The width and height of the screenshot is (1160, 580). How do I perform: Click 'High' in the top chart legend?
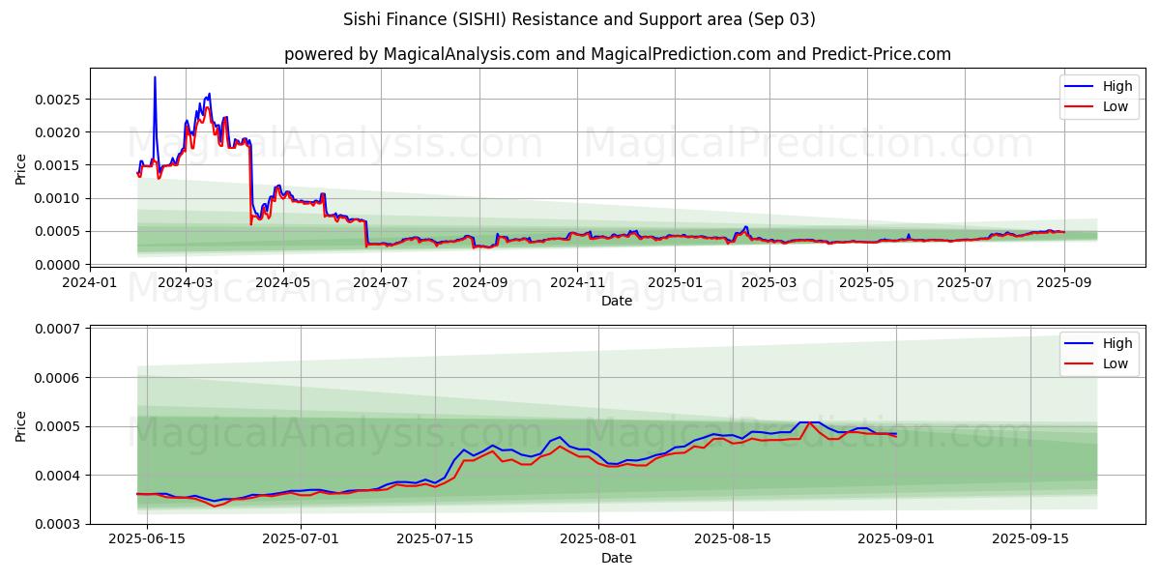(x=1117, y=86)
